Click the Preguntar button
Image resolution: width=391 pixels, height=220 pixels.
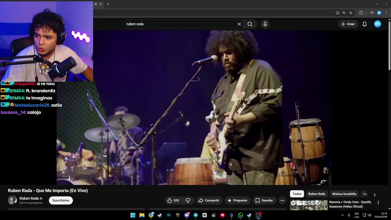pos(238,200)
